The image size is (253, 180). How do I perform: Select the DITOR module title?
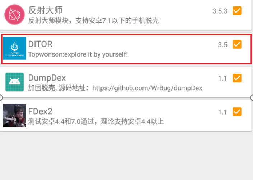(x=40, y=44)
